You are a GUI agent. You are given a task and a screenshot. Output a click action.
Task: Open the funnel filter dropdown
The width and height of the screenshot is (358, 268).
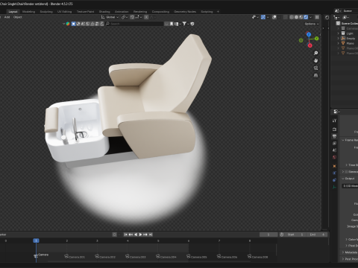pyautogui.click(x=186, y=24)
